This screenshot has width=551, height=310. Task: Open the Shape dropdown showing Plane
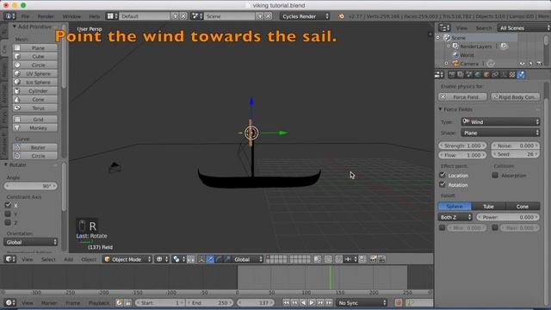(x=500, y=133)
